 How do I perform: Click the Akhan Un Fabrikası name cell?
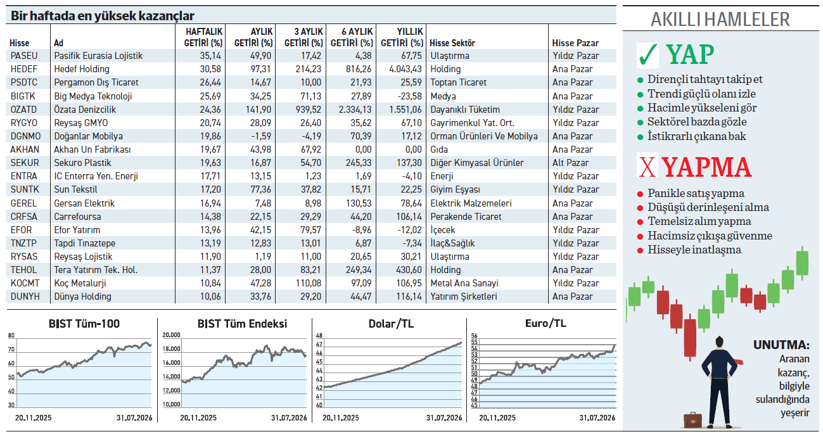[93, 150]
